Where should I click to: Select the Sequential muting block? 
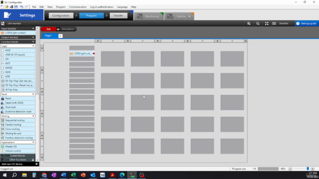click(x=18, y=120)
